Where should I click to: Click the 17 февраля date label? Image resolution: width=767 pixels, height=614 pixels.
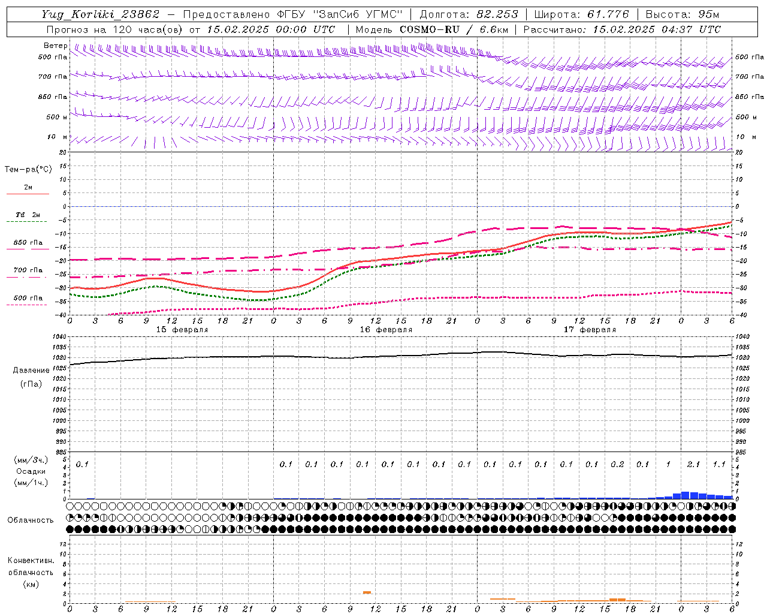pyautogui.click(x=590, y=330)
